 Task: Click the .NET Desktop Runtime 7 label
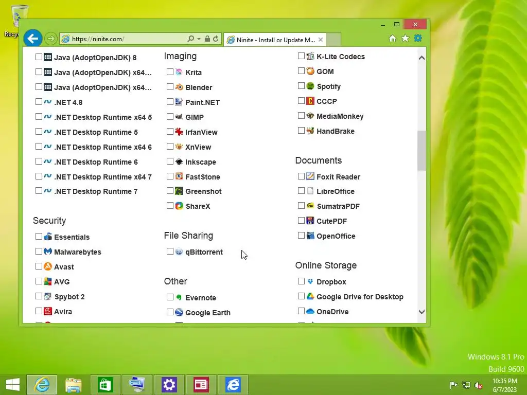click(x=96, y=191)
